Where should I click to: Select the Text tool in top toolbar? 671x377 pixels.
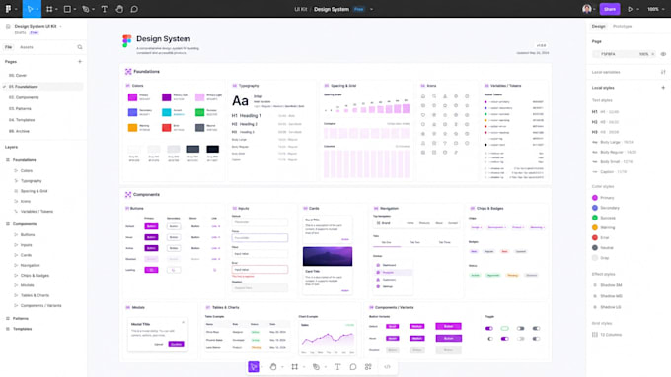click(x=104, y=9)
